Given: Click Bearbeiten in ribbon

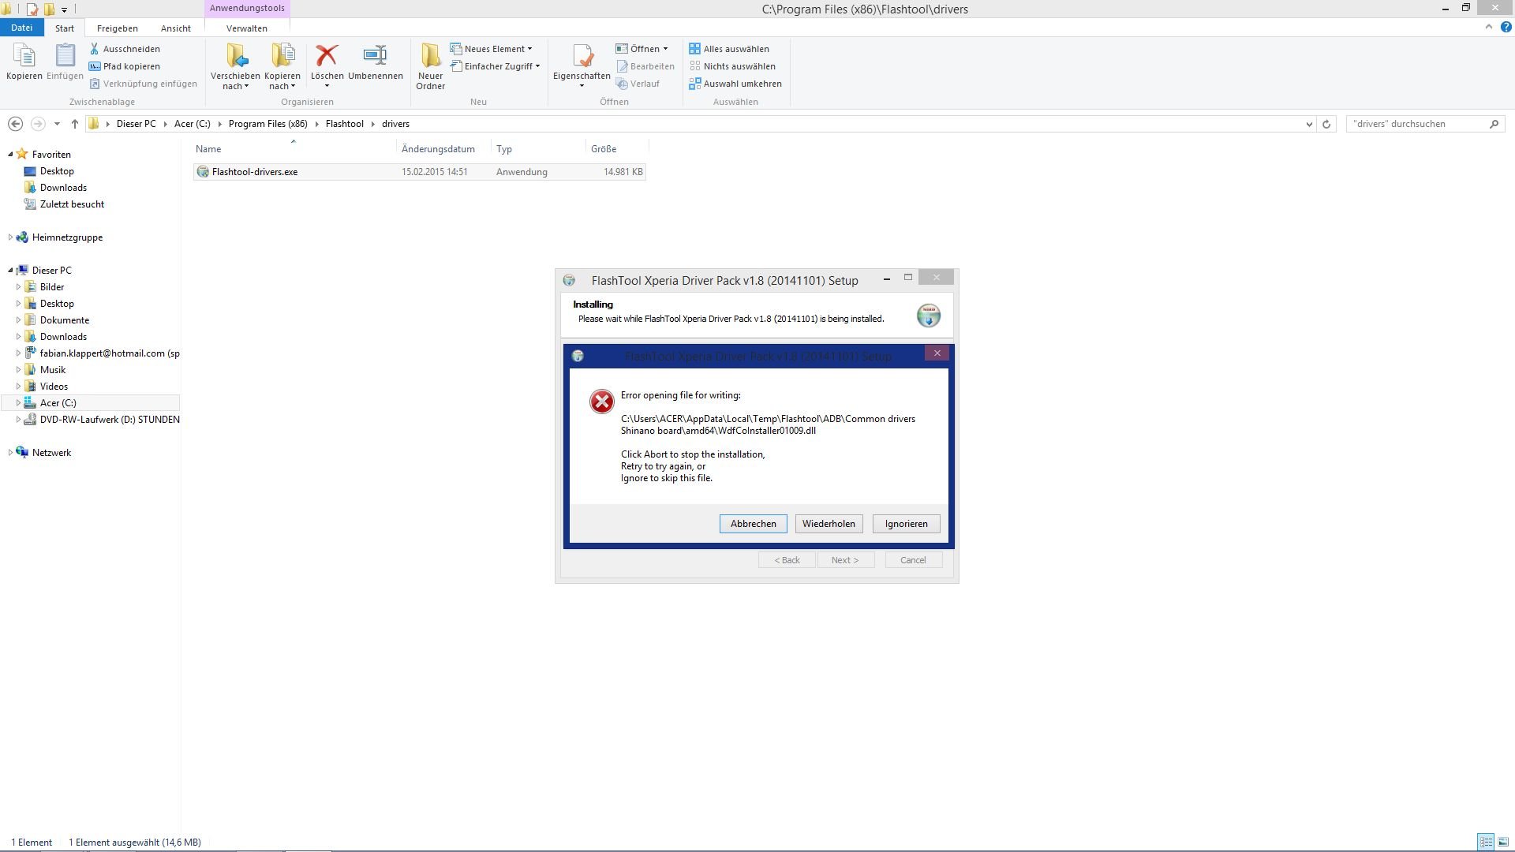Looking at the screenshot, I should pyautogui.click(x=645, y=66).
